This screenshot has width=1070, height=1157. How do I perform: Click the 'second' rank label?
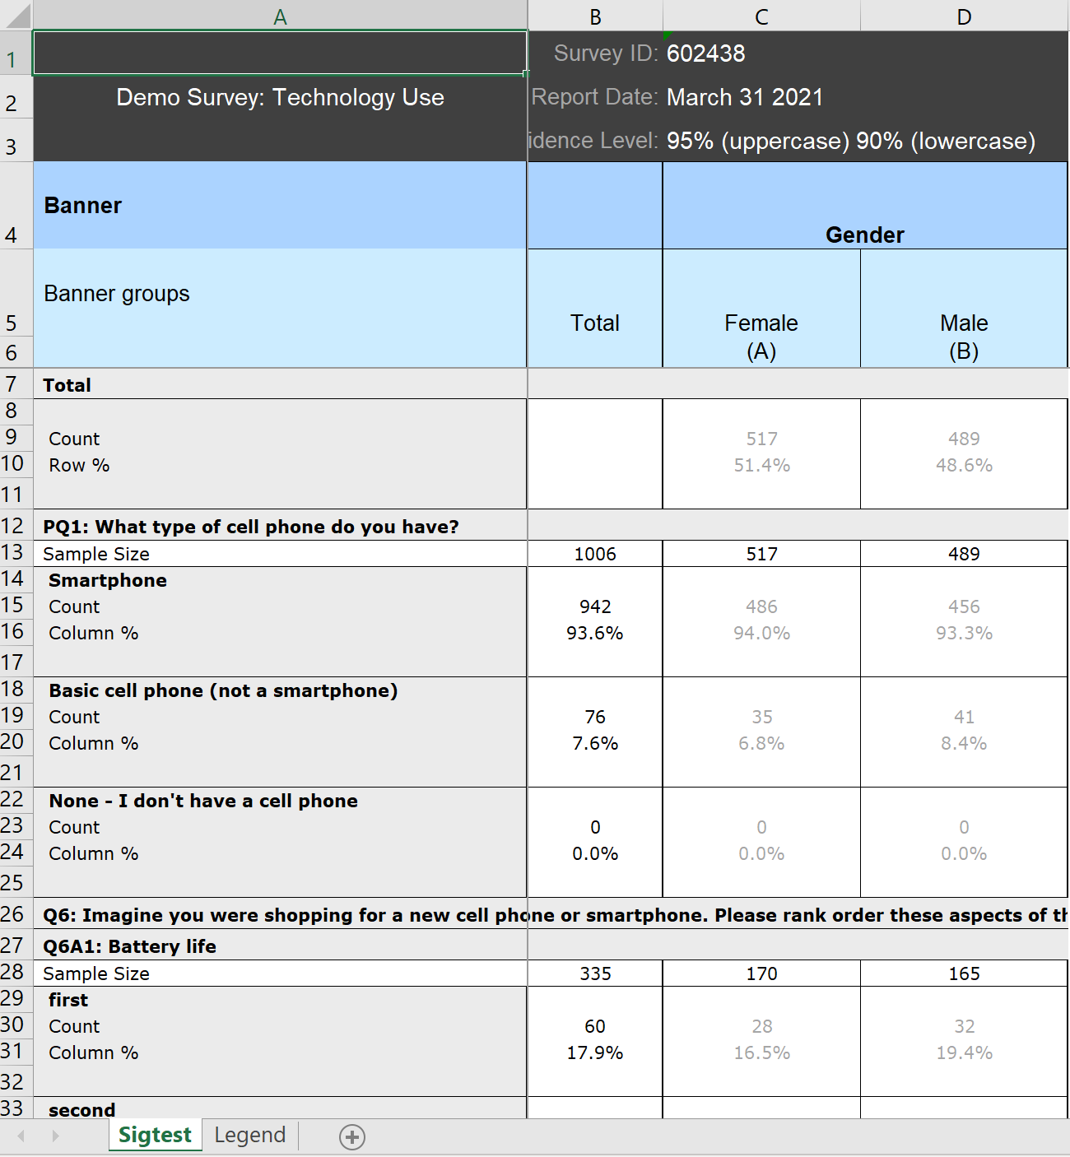coord(81,1109)
